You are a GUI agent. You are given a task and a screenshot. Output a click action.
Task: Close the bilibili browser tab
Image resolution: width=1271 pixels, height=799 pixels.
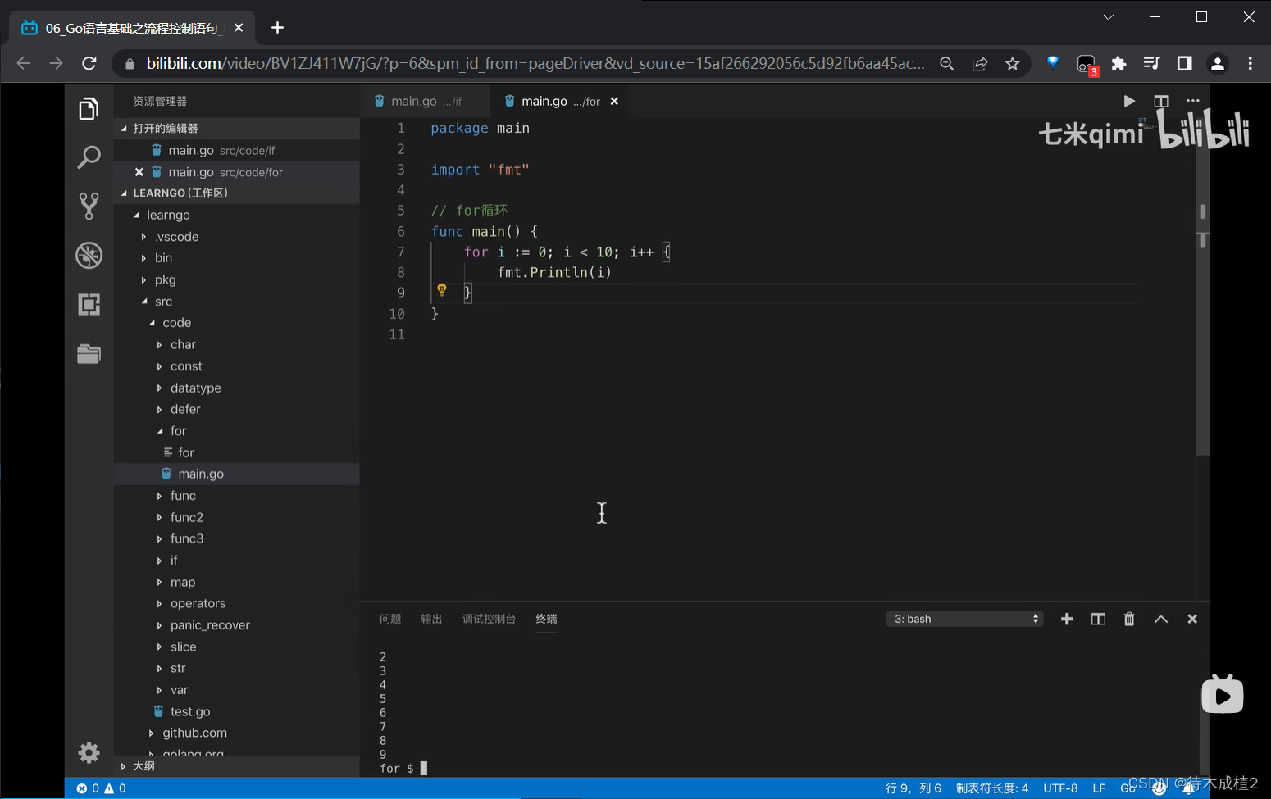(239, 28)
